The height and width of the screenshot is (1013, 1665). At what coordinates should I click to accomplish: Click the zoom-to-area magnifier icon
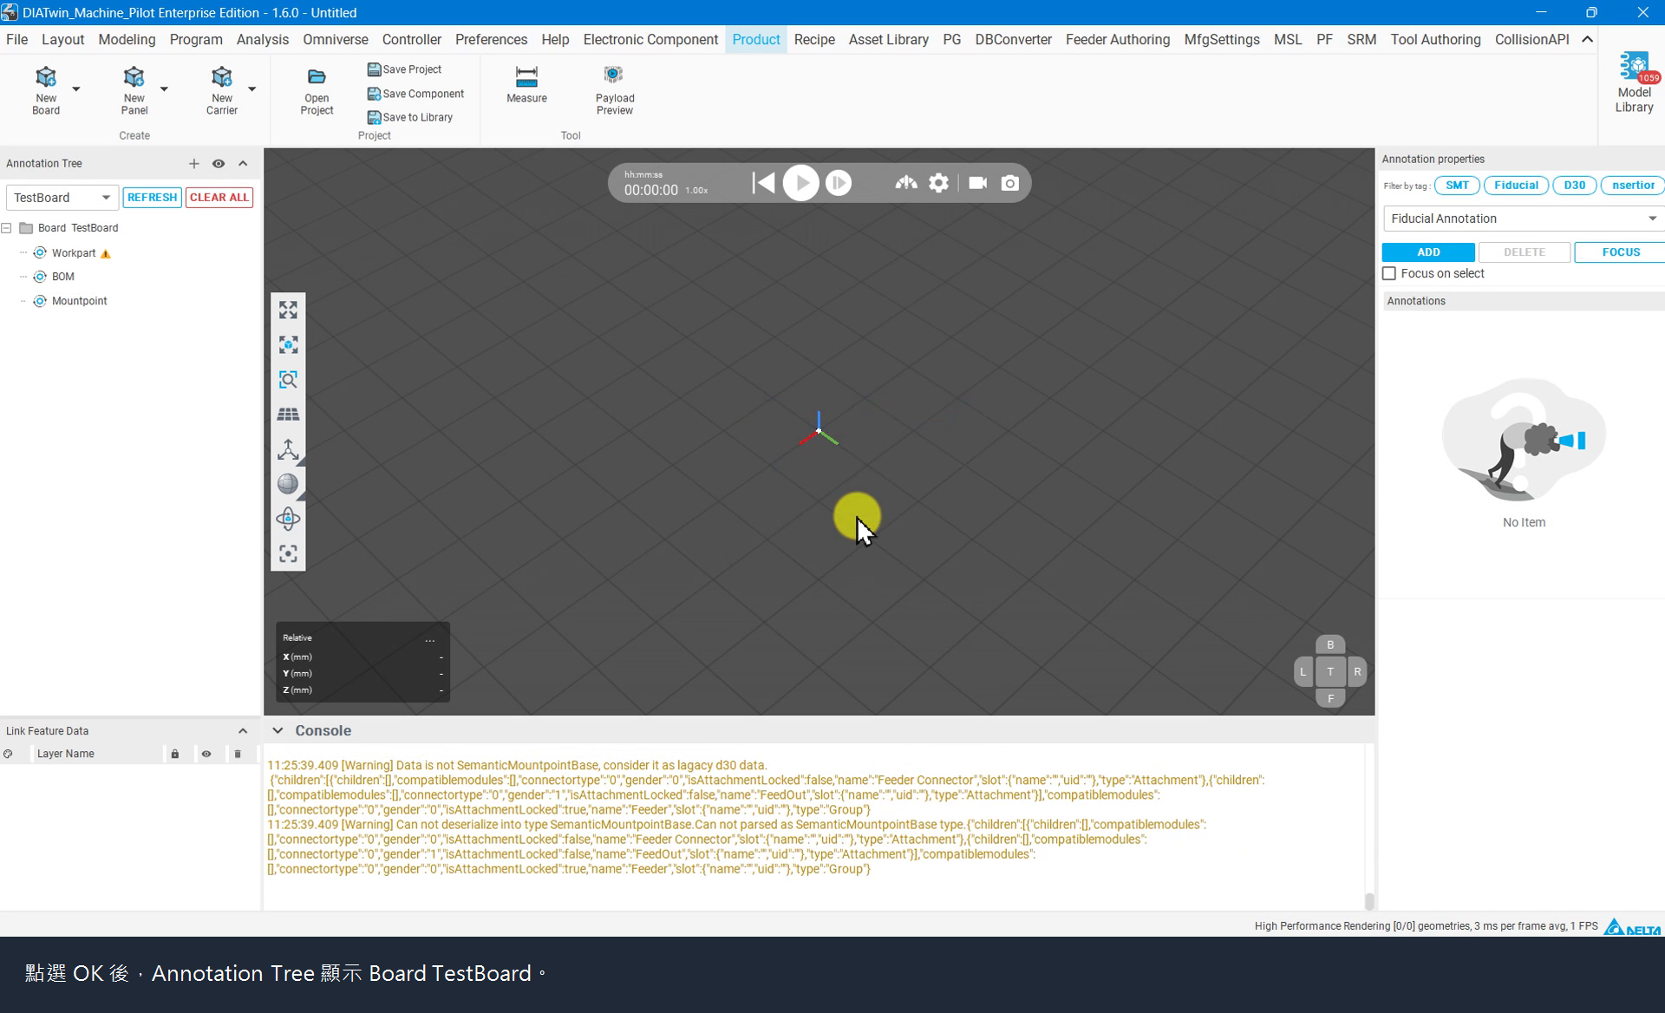point(288,380)
